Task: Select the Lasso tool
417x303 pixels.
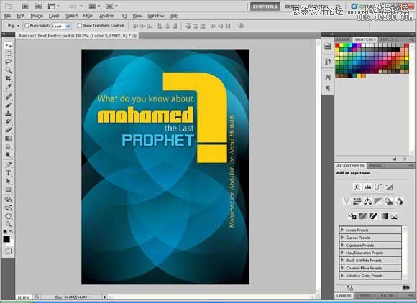Action: [x=9, y=62]
